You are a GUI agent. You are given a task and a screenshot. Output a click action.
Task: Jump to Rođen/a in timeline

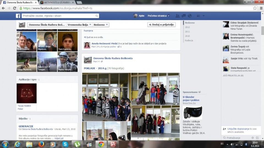tap(189, 41)
